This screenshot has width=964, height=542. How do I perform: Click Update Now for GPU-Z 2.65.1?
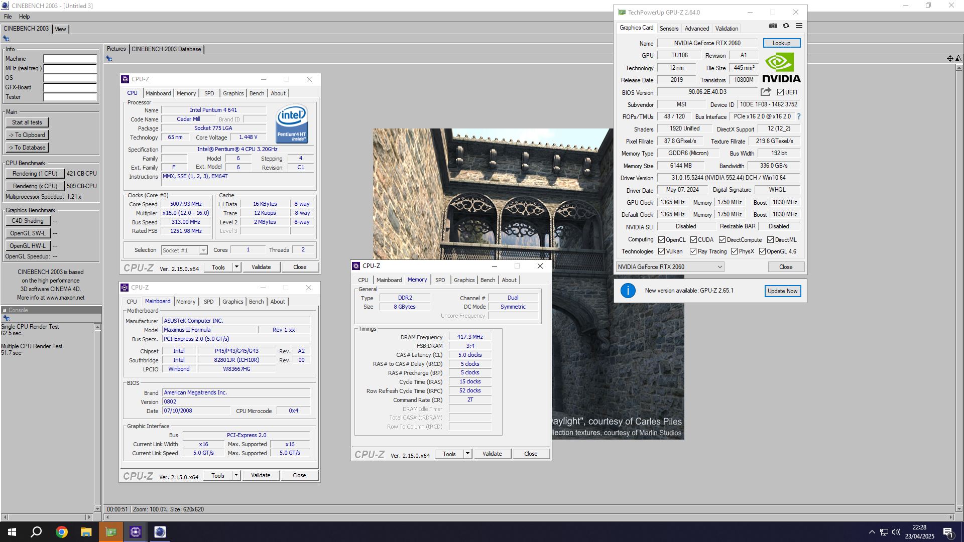[782, 291]
